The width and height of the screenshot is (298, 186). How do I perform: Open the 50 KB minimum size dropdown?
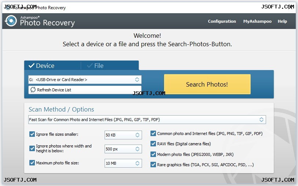(123, 135)
